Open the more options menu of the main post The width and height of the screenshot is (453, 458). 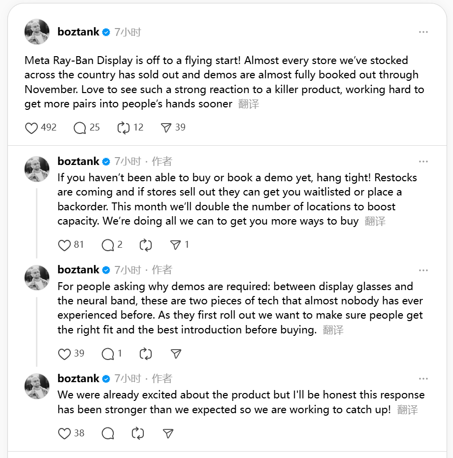[423, 32]
